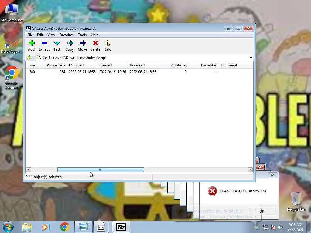
Task: Switch to the 7z taskbar button
Action: (x=121, y=227)
